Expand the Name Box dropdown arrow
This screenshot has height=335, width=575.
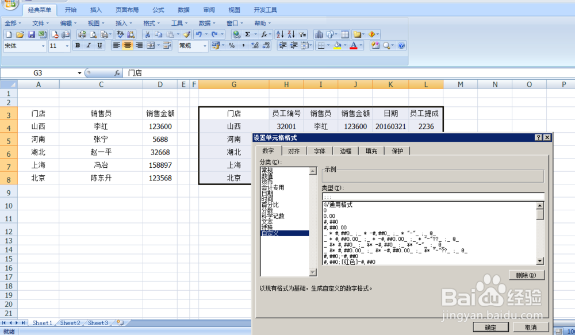click(x=79, y=73)
